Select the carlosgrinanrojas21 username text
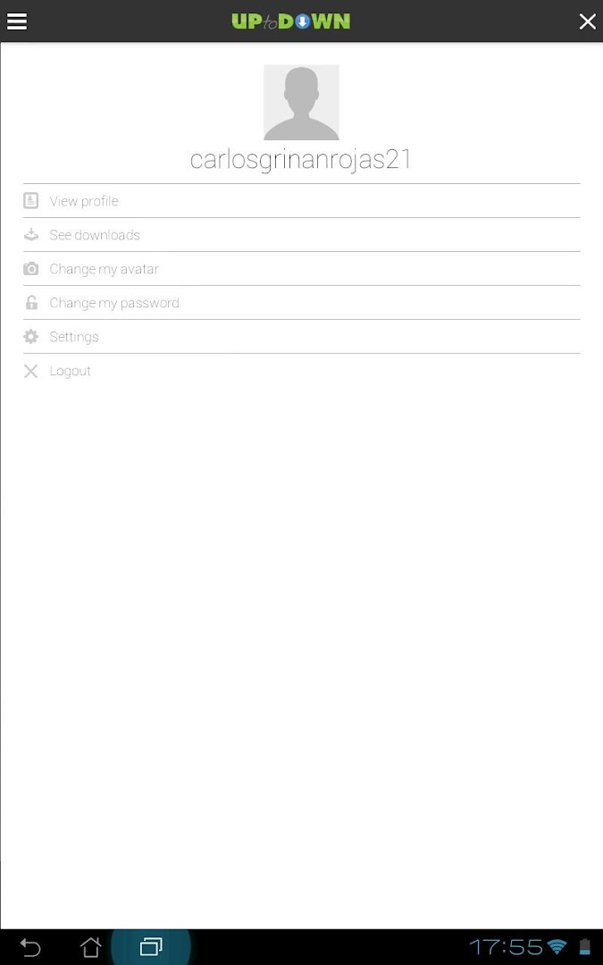This screenshot has width=603, height=965. click(x=301, y=160)
